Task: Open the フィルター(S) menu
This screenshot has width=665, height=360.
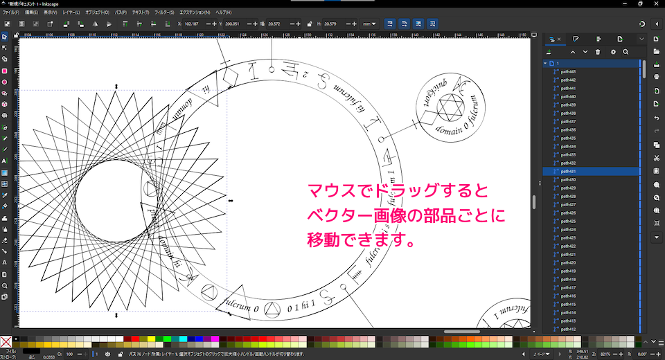Action: click(164, 12)
